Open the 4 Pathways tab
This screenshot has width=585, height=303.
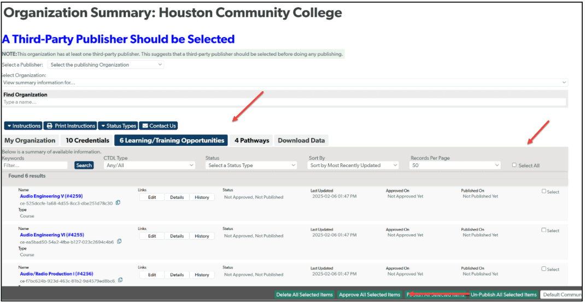pos(251,140)
